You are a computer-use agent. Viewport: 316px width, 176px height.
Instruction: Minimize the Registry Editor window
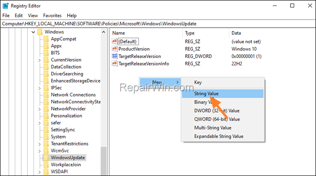click(x=275, y=6)
